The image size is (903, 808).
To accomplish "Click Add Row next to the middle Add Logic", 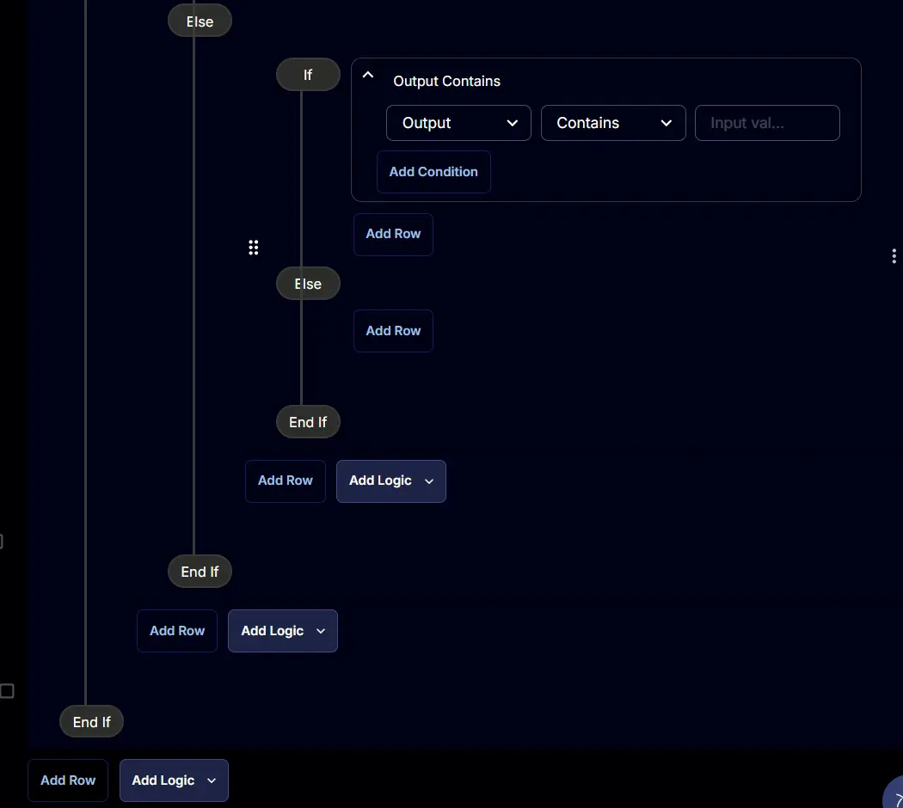I will click(x=177, y=631).
